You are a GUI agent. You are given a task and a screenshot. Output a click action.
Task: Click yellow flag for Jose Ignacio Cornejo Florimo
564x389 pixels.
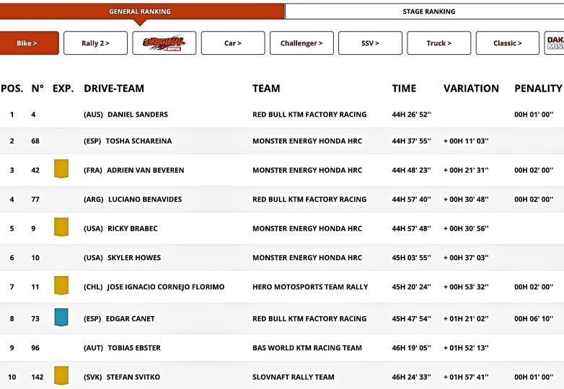point(61,286)
